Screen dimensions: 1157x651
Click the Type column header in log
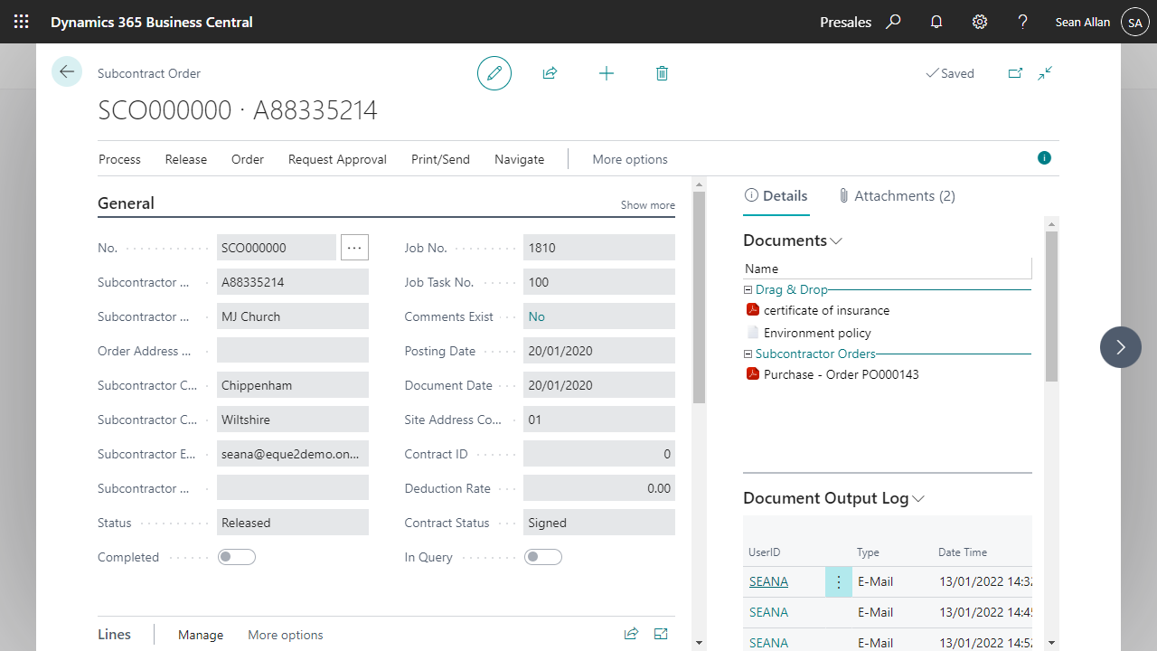868,552
